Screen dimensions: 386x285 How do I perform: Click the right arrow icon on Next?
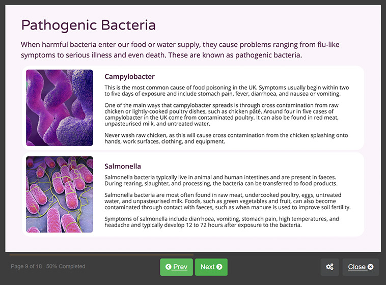(219, 267)
